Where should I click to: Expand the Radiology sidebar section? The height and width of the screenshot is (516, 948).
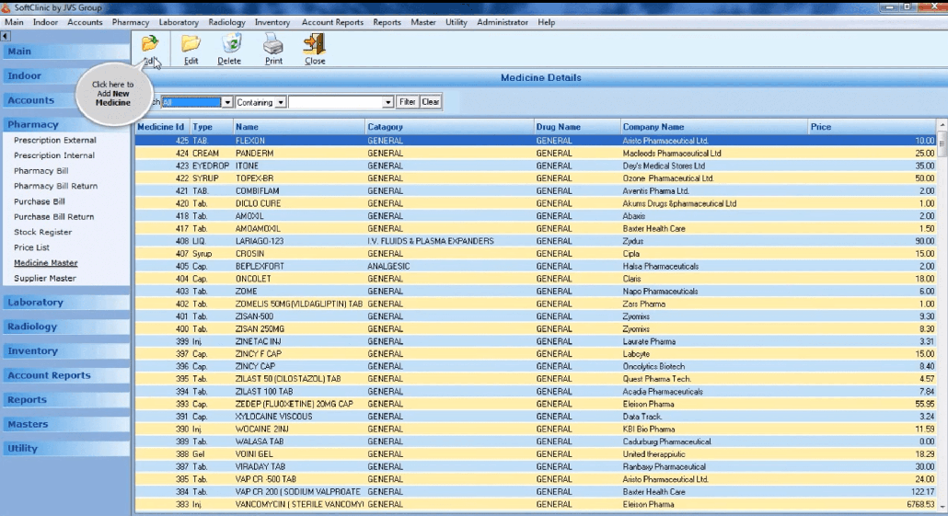(x=64, y=327)
